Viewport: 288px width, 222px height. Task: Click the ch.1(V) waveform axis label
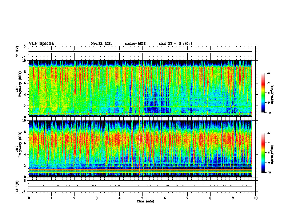17,52
